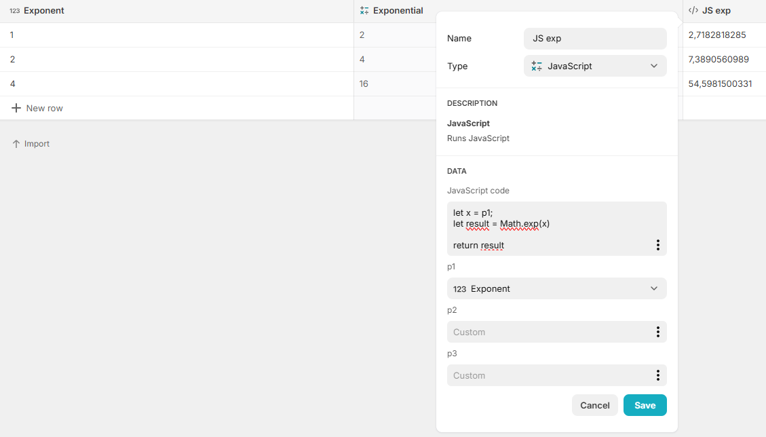766x437 pixels.
Task: Click the formula icon in Exponential column header
Action: tap(364, 11)
